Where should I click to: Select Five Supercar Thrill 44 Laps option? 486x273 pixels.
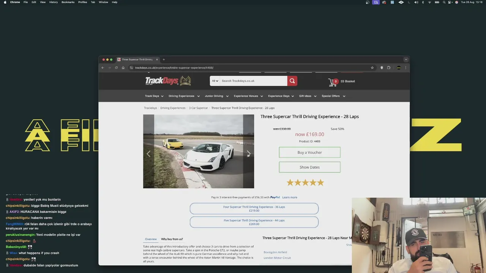[254, 222]
